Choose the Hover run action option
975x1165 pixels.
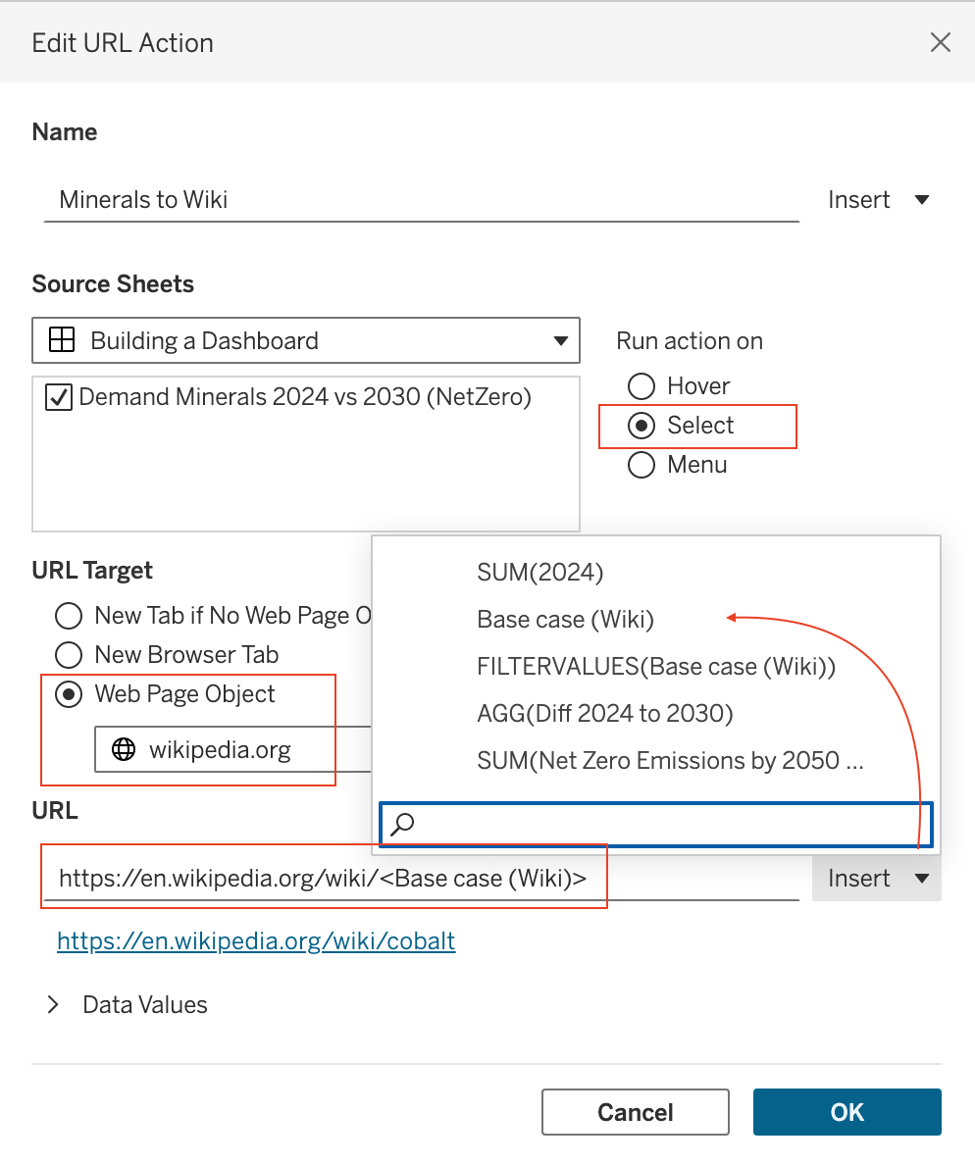641,385
